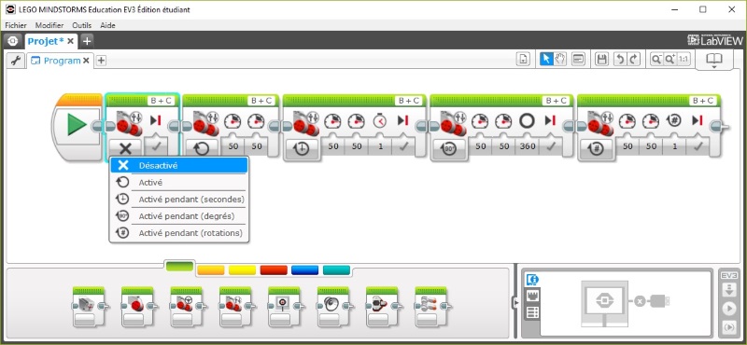The image size is (747, 345).
Task: Toggle brake at end on seconds block
Action: pos(403,147)
